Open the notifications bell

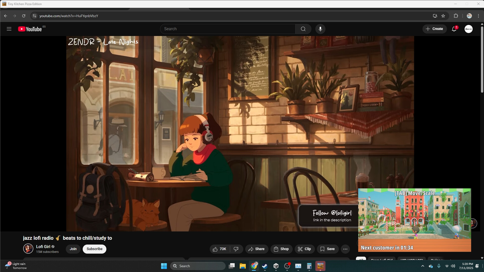click(x=454, y=29)
